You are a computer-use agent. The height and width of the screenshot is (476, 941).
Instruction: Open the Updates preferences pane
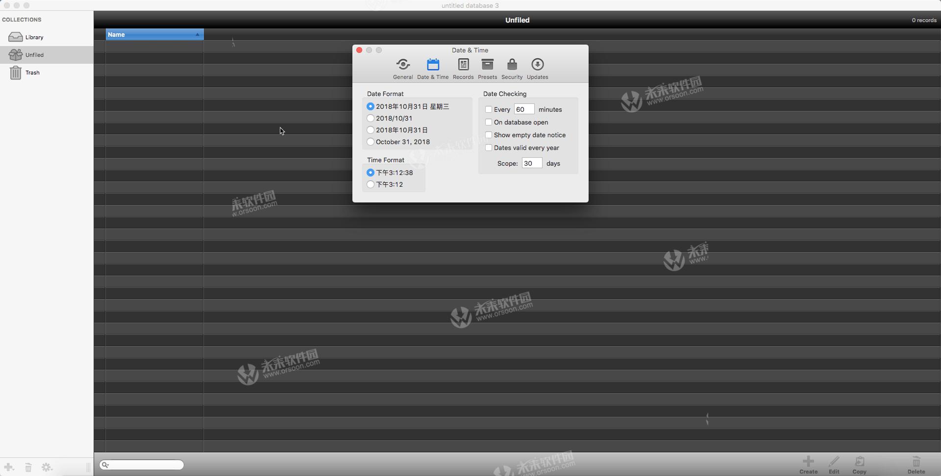point(537,68)
